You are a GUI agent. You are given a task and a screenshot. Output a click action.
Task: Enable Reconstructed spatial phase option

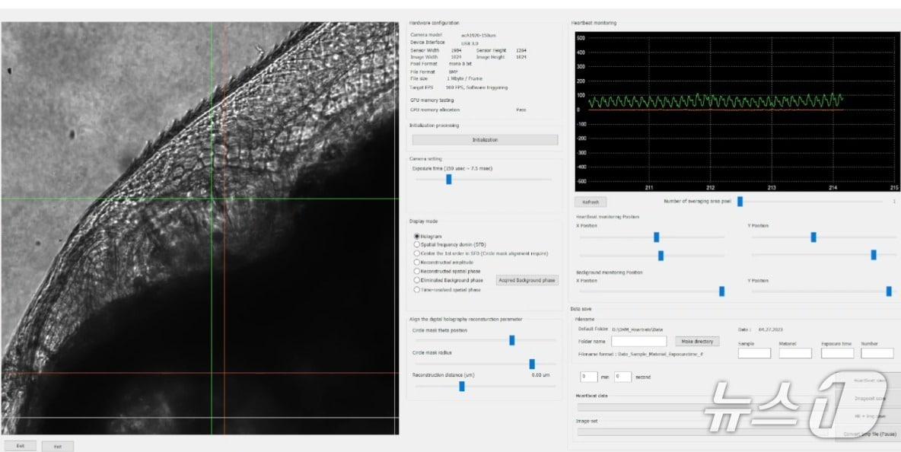[416, 271]
